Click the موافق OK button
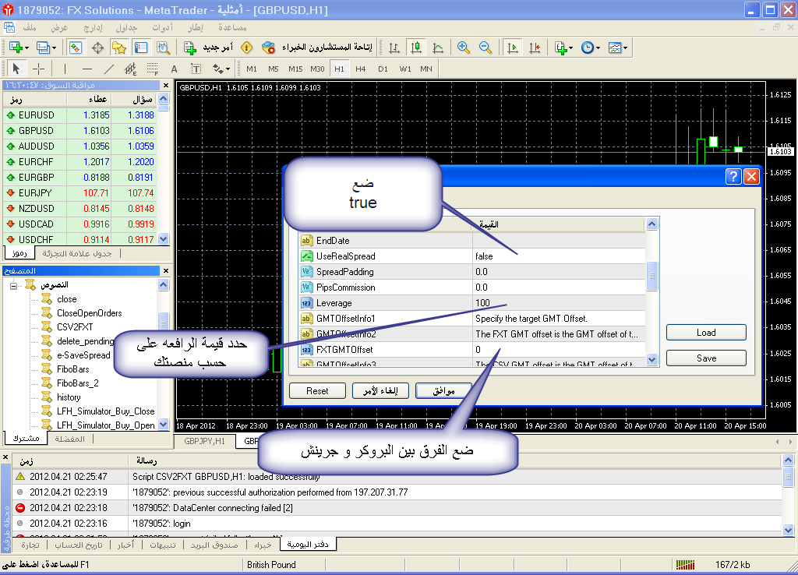798x575 pixels. click(443, 391)
